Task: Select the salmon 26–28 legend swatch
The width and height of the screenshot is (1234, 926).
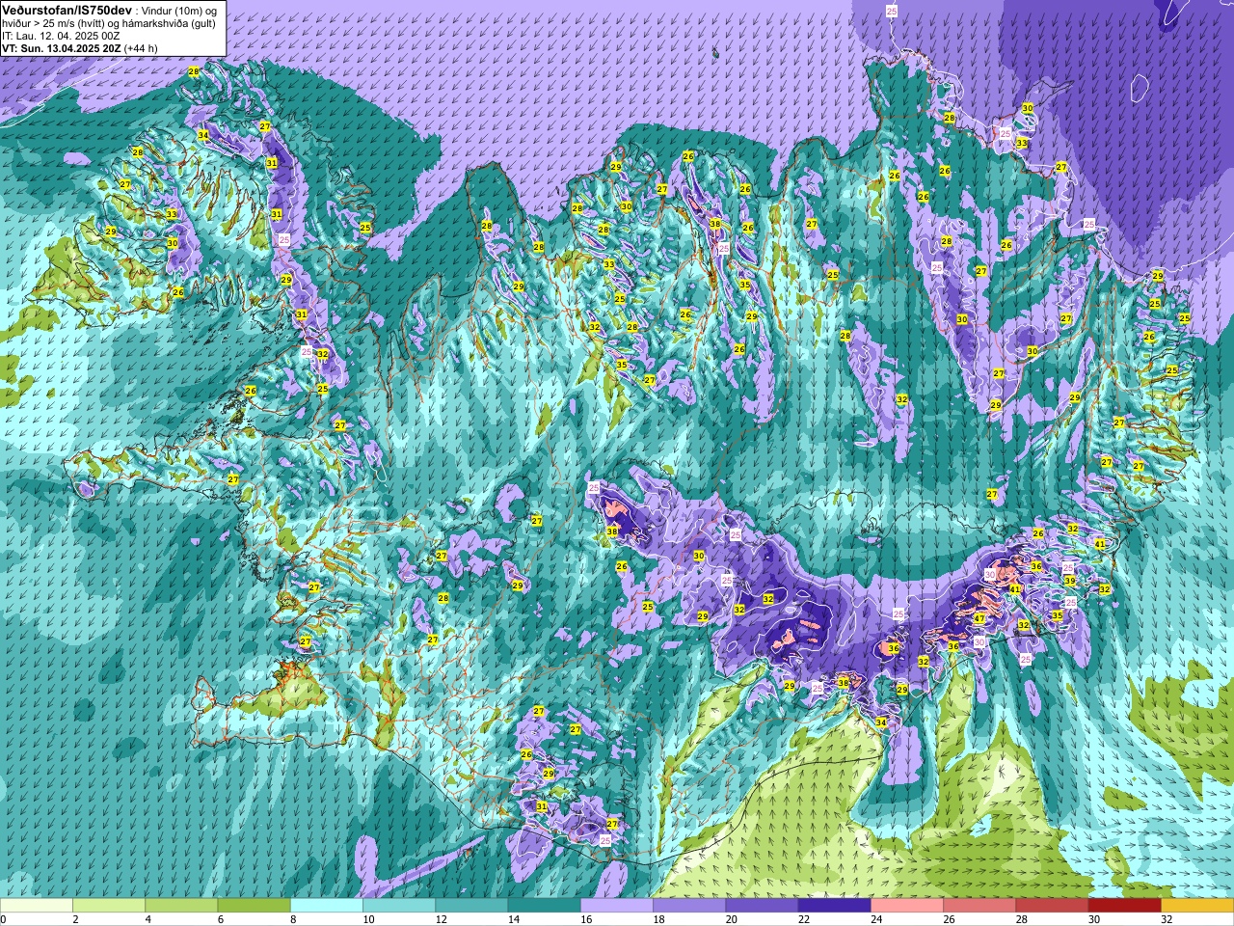Action: tap(979, 906)
